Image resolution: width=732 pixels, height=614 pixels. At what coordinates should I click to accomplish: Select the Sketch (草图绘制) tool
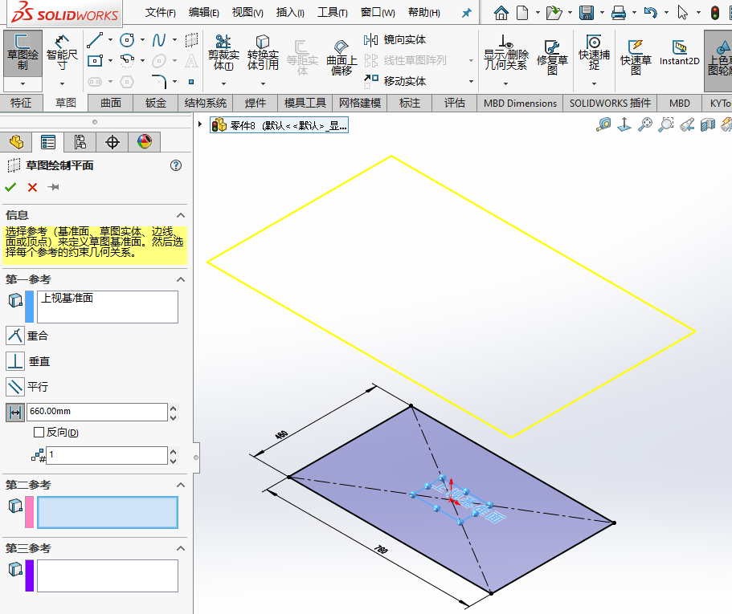pos(22,53)
